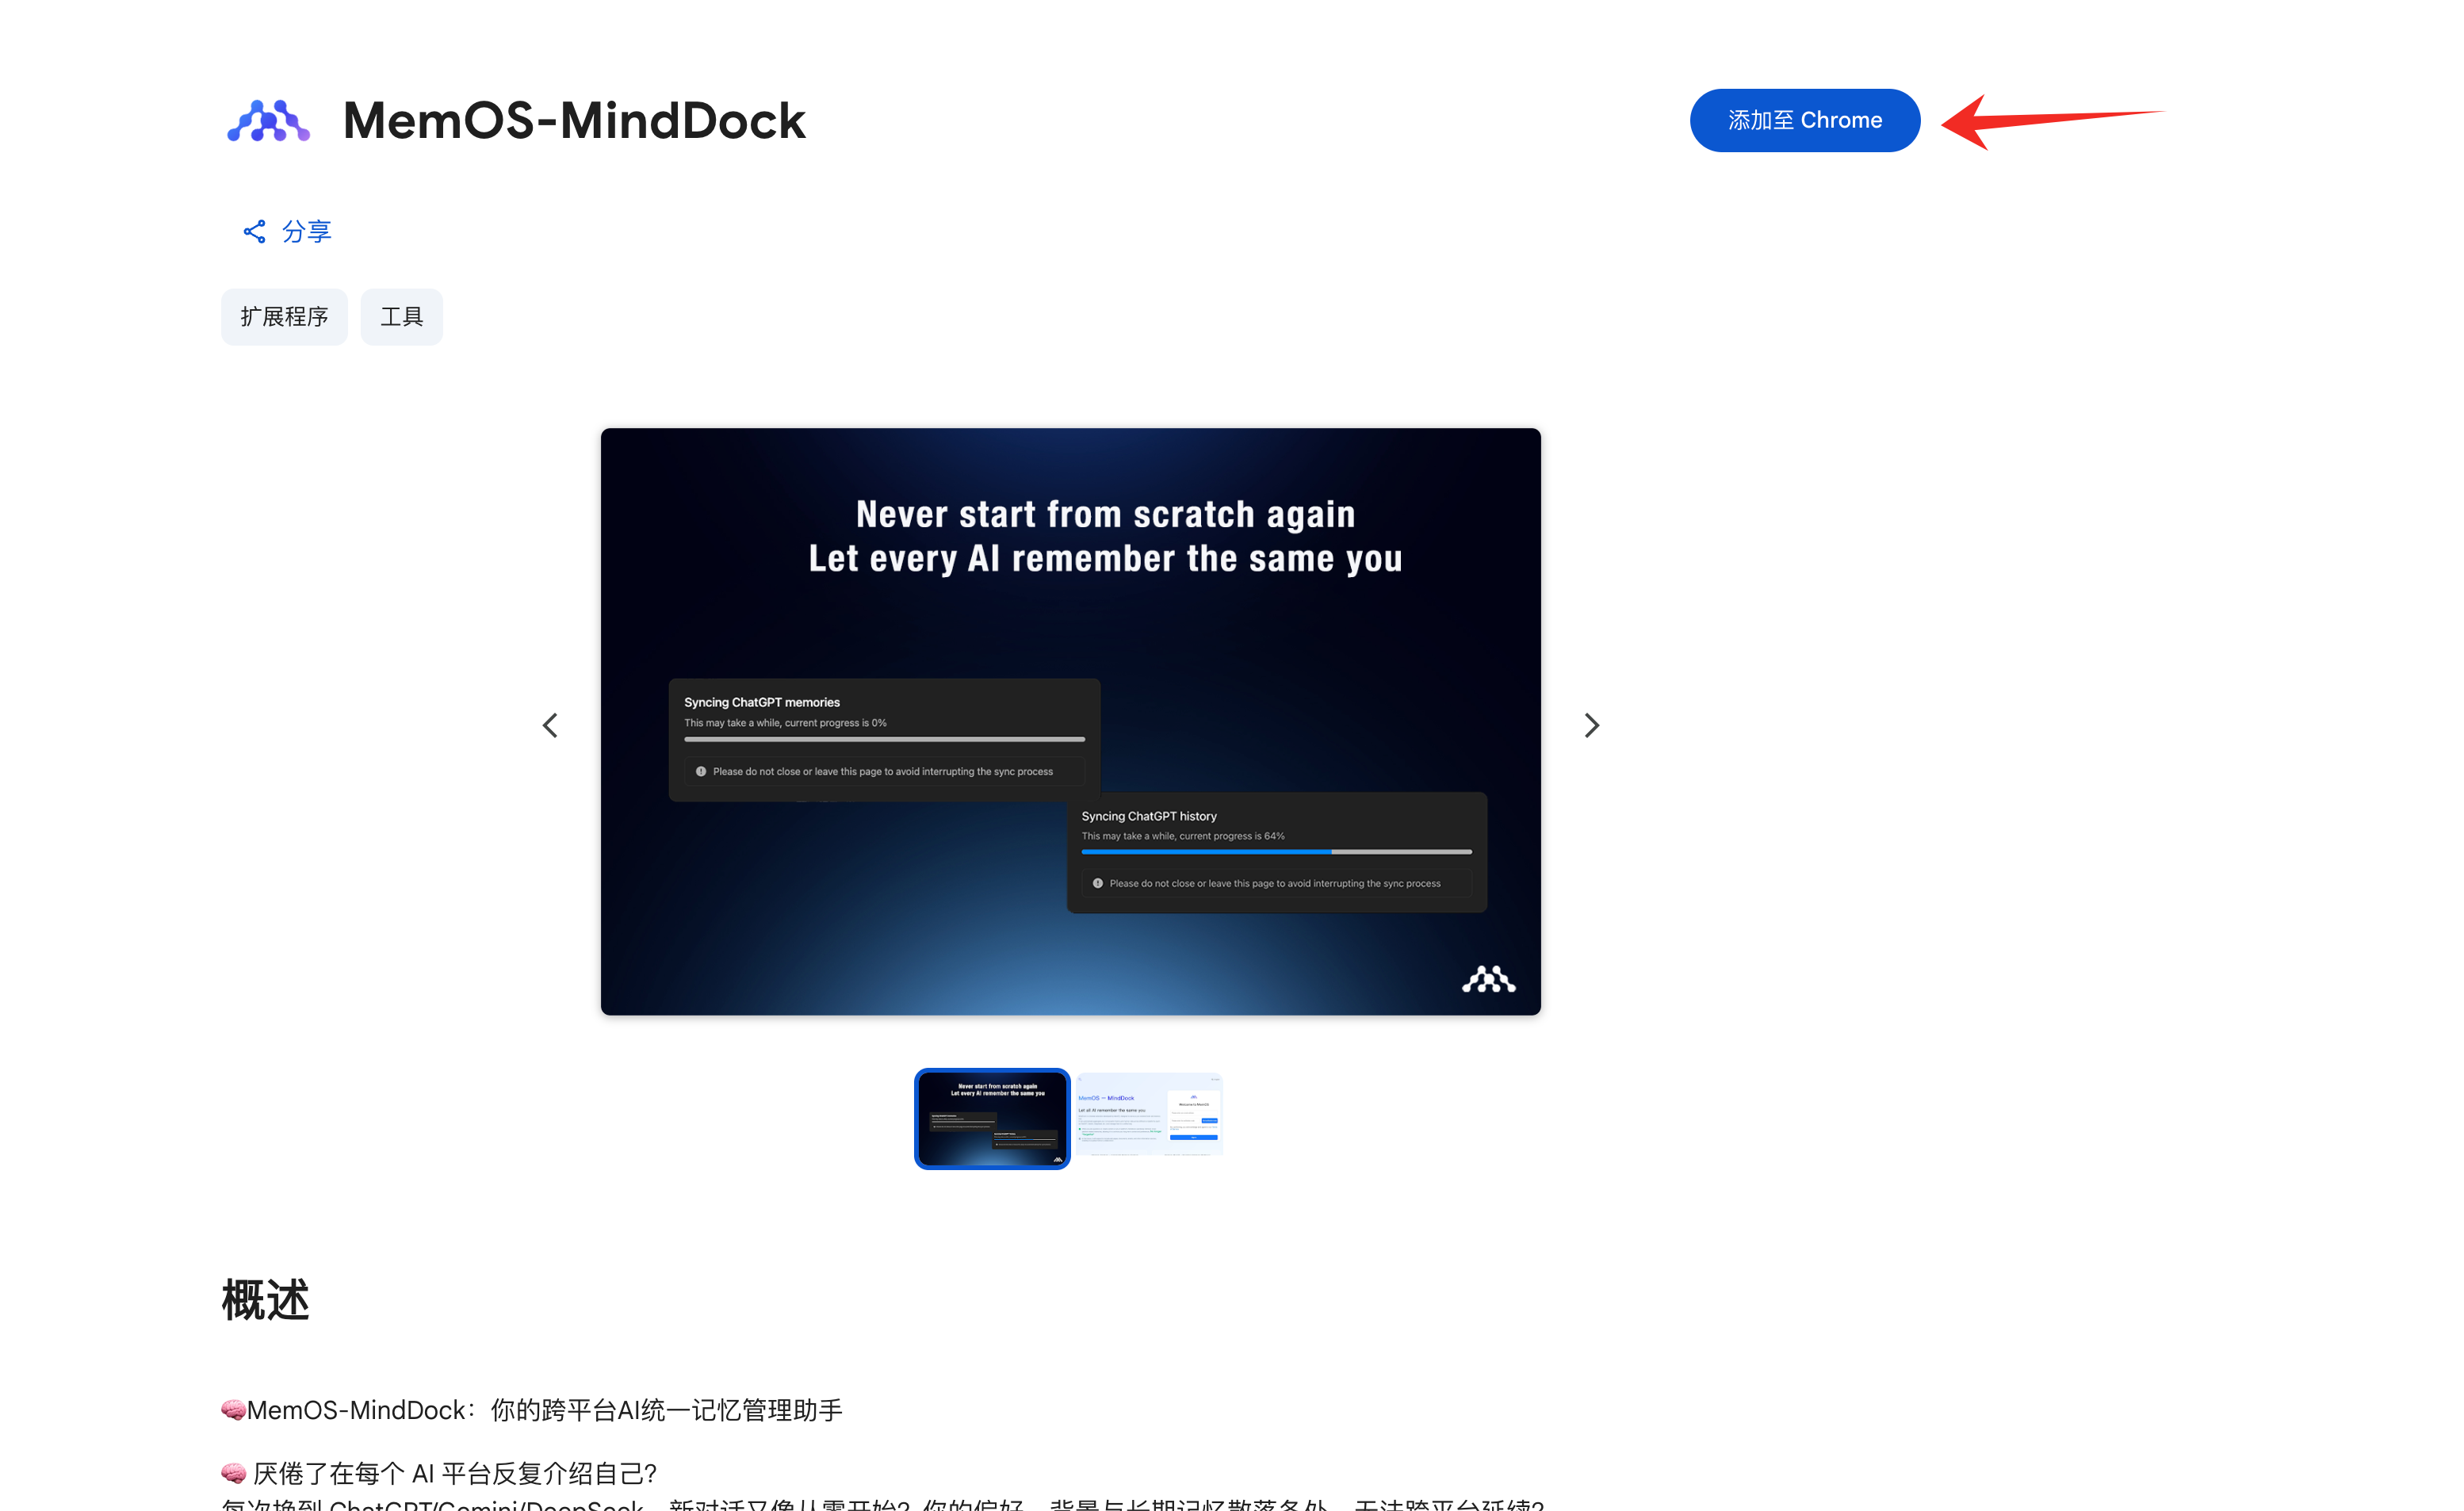Open the 扩展程序 category chip
This screenshot has height=1511, width=2464.
284,317
